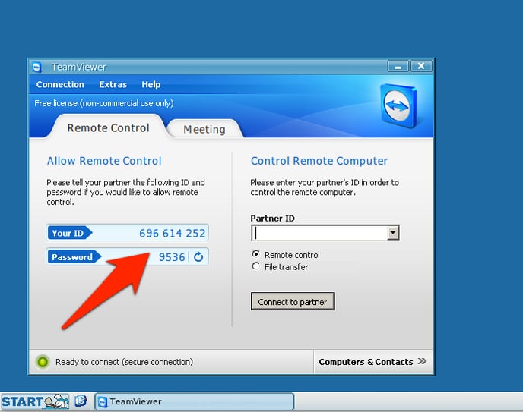Image resolution: width=523 pixels, height=412 pixels.
Task: Open the quick launch icon beside START
Action: (81, 401)
